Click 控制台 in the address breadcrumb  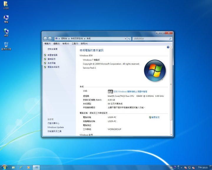tap(64, 39)
